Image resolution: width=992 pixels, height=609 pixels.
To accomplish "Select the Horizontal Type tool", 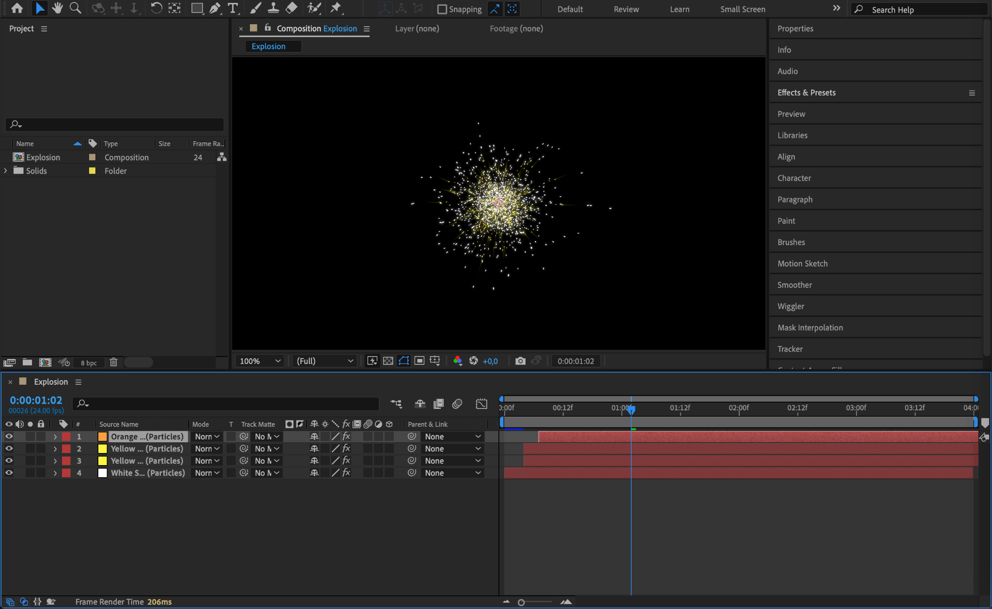I will point(233,8).
